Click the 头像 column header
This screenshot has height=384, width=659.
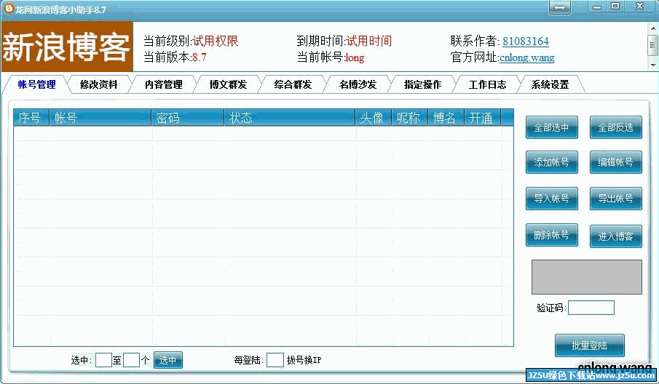[x=374, y=118]
